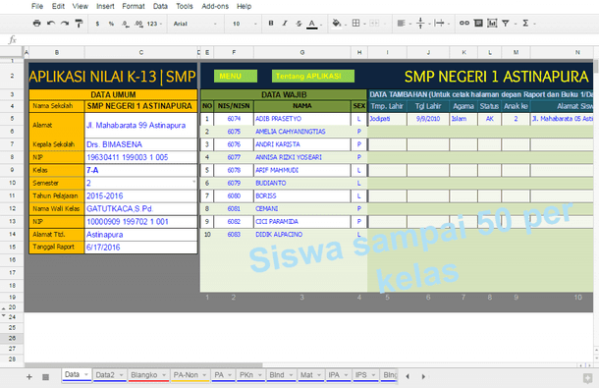Image resolution: width=599 pixels, height=388 pixels.
Task: Select the Kelas cell 7-A
Action: click(x=141, y=170)
